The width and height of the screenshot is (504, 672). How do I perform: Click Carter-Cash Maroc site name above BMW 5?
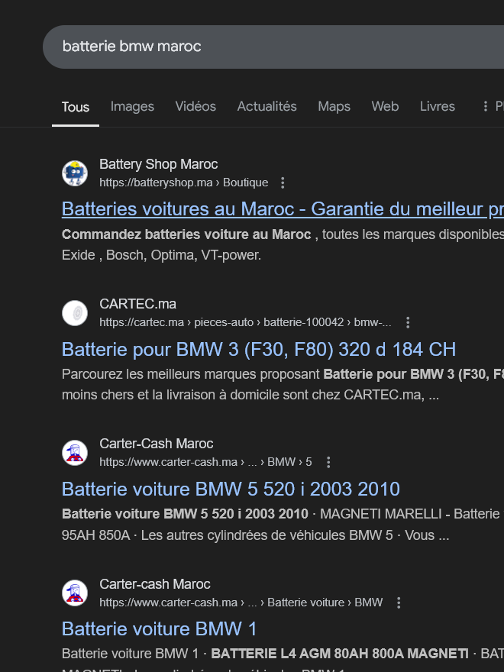tap(156, 444)
